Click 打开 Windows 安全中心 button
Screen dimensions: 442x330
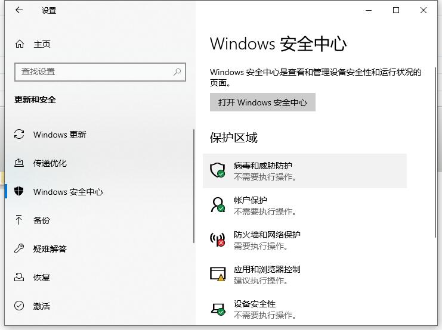click(x=262, y=102)
